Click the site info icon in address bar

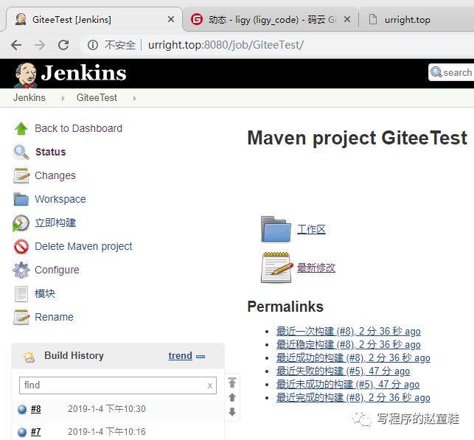[x=92, y=45]
